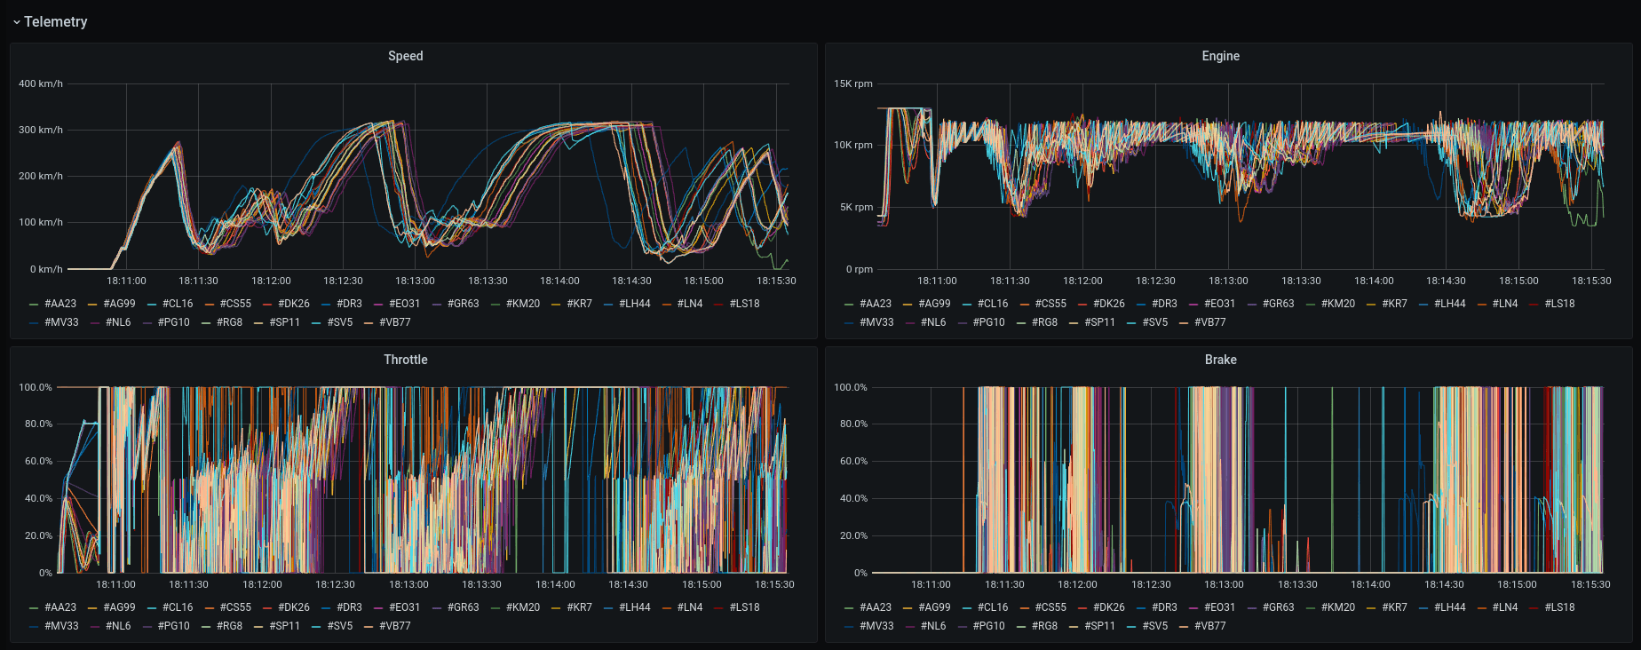Toggle #DR3 series label in Throttle legend
The width and height of the screenshot is (1641, 650).
(x=349, y=607)
